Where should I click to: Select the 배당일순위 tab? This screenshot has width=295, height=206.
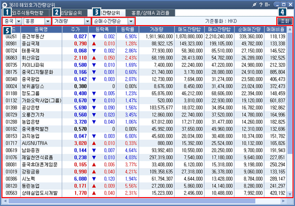coord(75,11)
